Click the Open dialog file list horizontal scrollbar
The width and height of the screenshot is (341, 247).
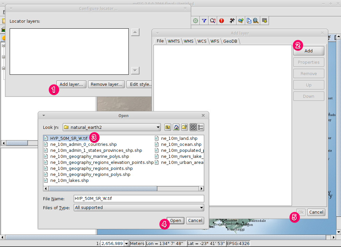[103, 189]
